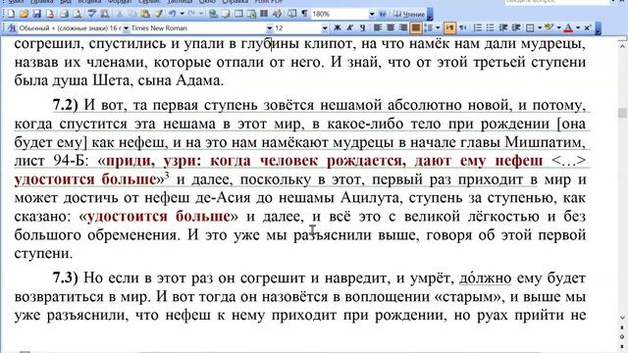Toggle the highlighted Justify alignment button
The height and width of the screenshot is (353, 628).
pos(416,27)
